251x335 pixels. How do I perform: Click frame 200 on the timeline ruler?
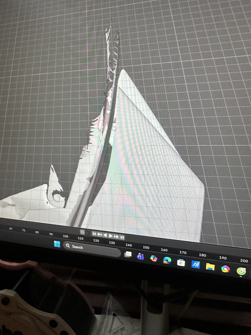[244, 261]
